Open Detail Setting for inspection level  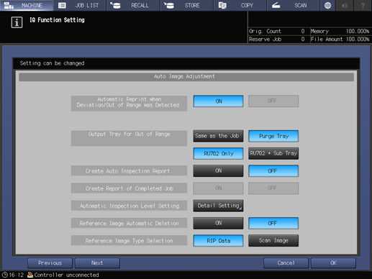[218, 206]
